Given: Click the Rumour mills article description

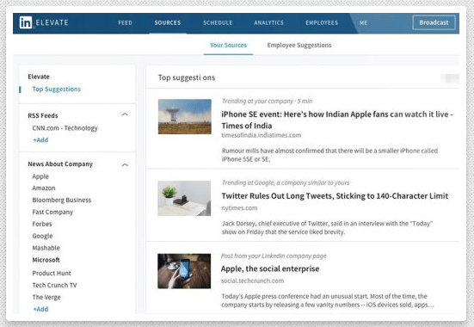Looking at the screenshot, I should point(329,155).
